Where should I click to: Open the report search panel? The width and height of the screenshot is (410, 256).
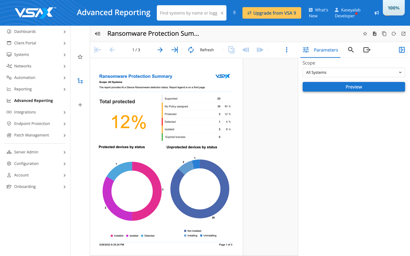pos(351,50)
